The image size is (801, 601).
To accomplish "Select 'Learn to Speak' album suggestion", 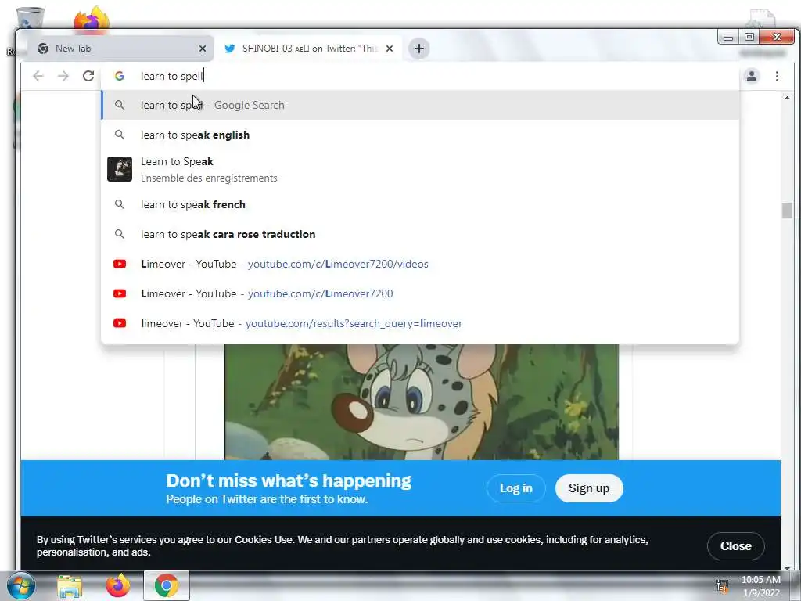I will coord(420,169).
